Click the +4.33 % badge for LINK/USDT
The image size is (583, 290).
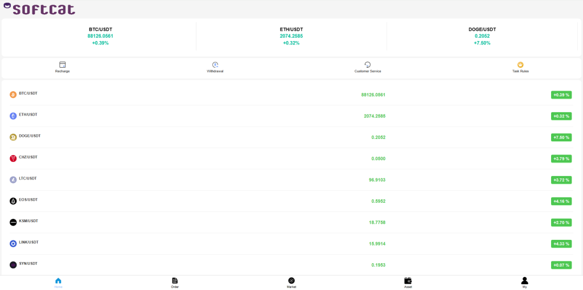(561, 244)
